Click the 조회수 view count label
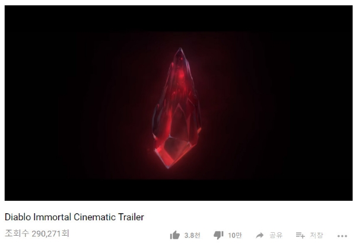356x244 pixels. [17, 233]
